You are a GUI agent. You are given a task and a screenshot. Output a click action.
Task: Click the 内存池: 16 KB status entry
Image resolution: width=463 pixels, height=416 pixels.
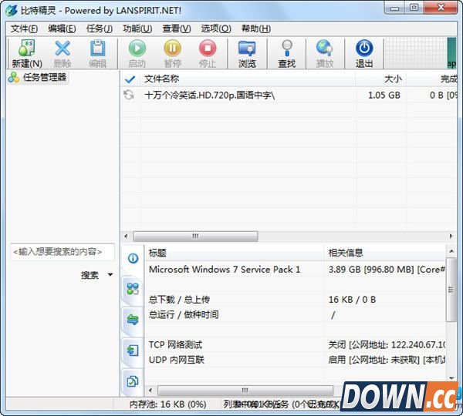pos(167,404)
